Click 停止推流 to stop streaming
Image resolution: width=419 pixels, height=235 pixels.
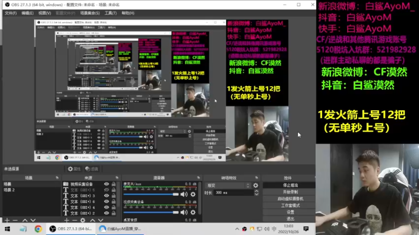pos(290,185)
